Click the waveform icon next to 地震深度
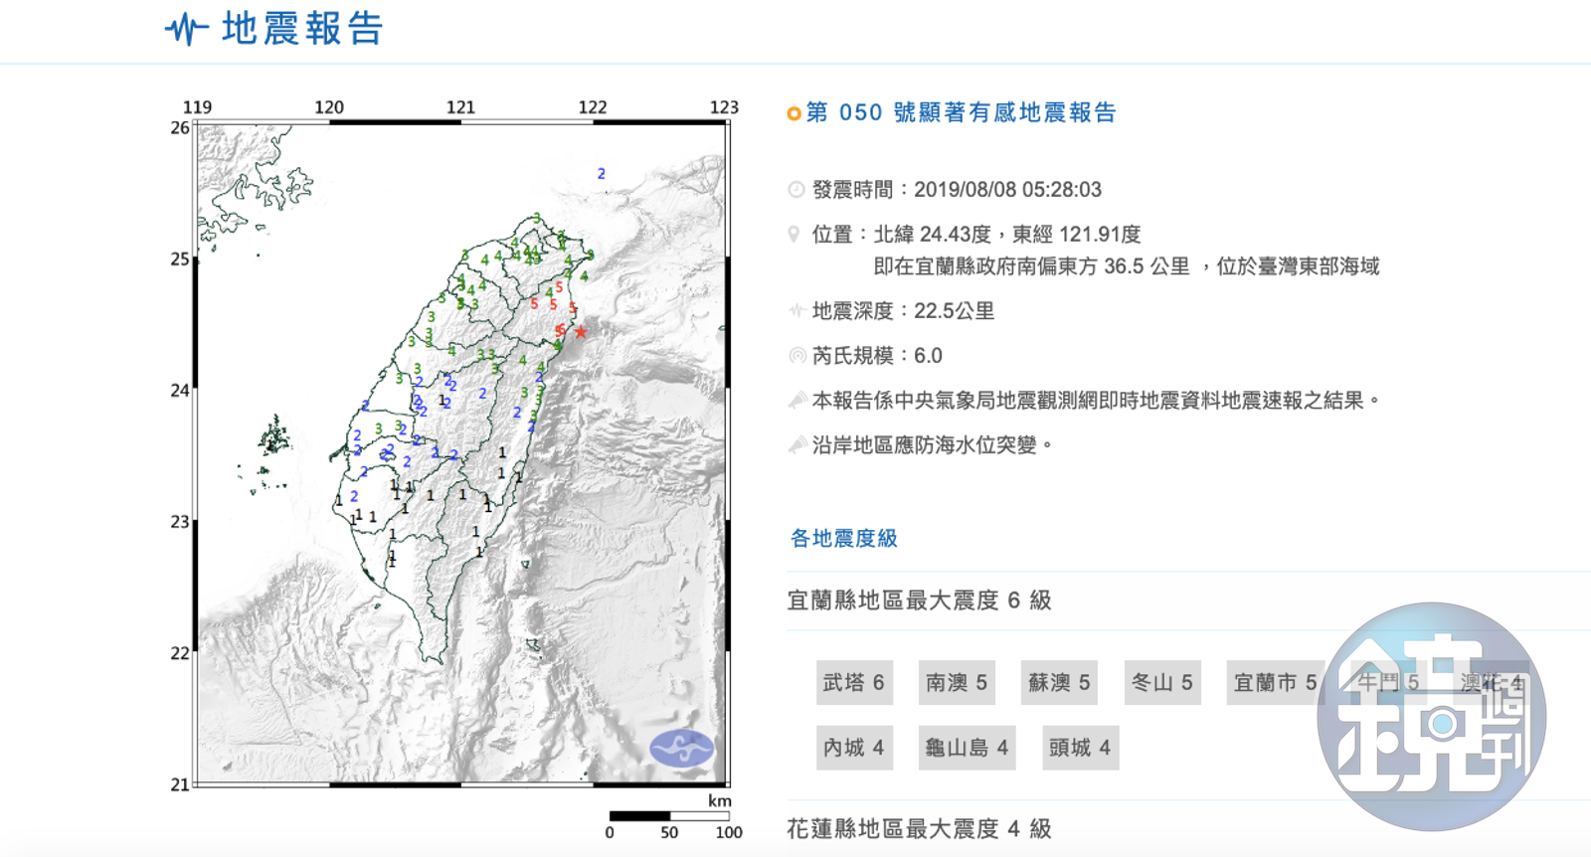Viewport: 1591px width, 857px height. point(795,311)
